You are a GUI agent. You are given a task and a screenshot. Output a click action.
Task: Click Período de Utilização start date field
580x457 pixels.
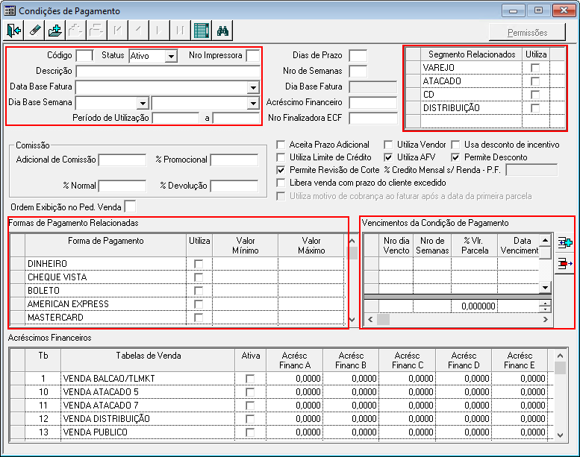175,119
